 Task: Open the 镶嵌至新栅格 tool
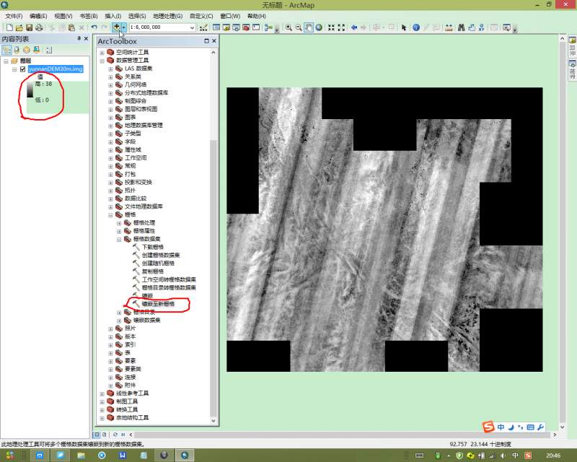click(158, 304)
